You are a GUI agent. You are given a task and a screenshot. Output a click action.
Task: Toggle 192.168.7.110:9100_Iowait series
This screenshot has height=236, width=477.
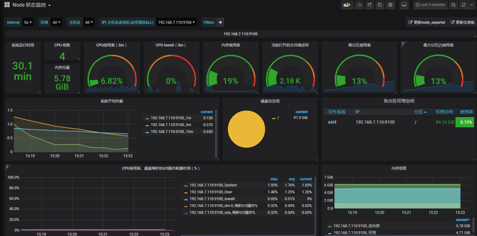[x=212, y=199]
